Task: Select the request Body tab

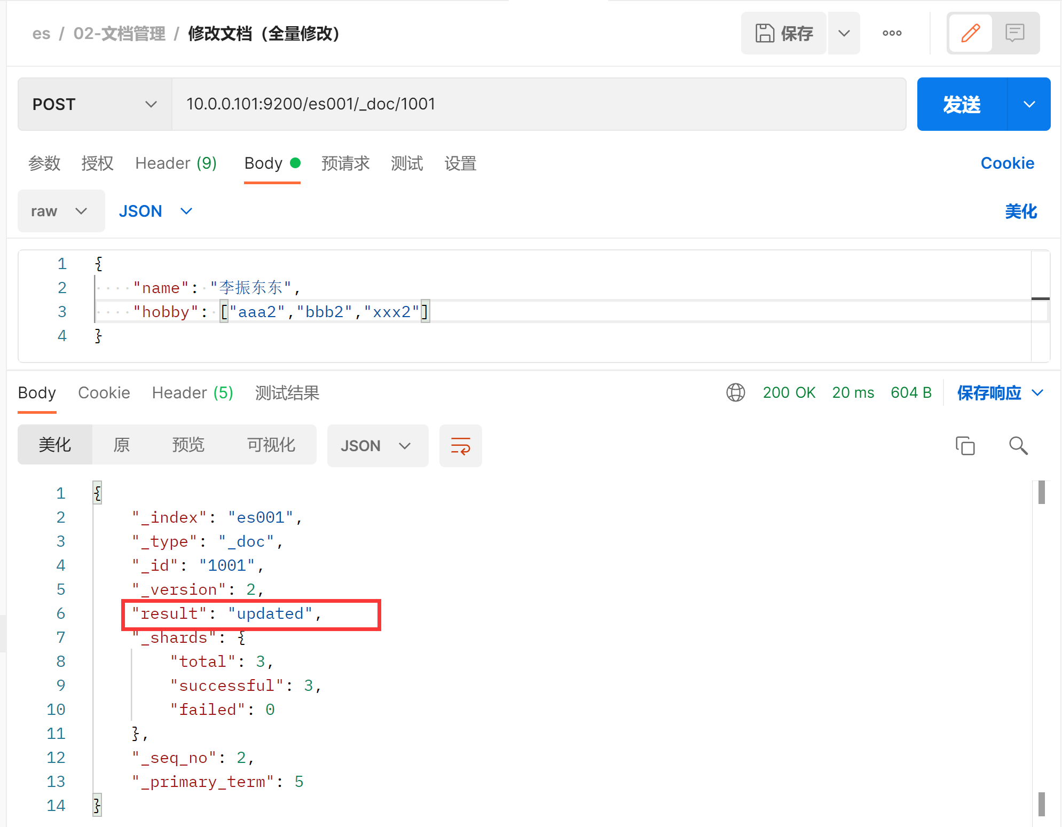Action: pyautogui.click(x=272, y=163)
